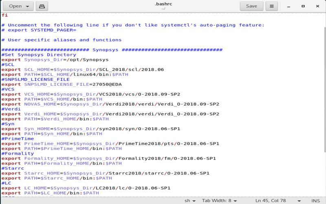Click the 'PATH=$Starrc_HOME/bin' line
Image resolution: width=326 pixels, height=204 pixels.
point(57,178)
